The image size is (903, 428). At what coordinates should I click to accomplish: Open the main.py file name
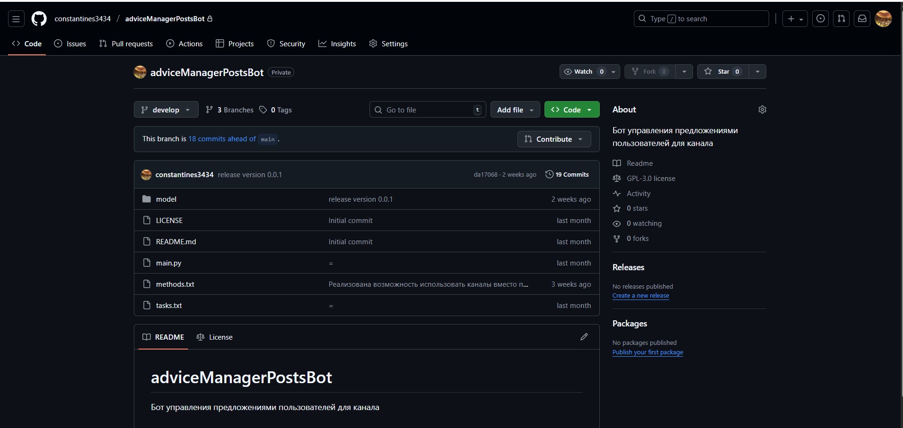click(169, 263)
